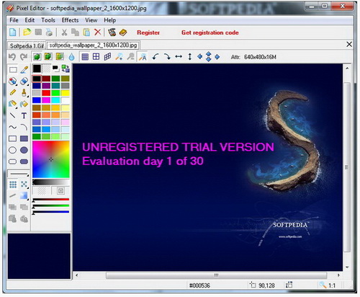Select the Brush tool
The height and width of the screenshot is (297, 360).
click(24, 92)
